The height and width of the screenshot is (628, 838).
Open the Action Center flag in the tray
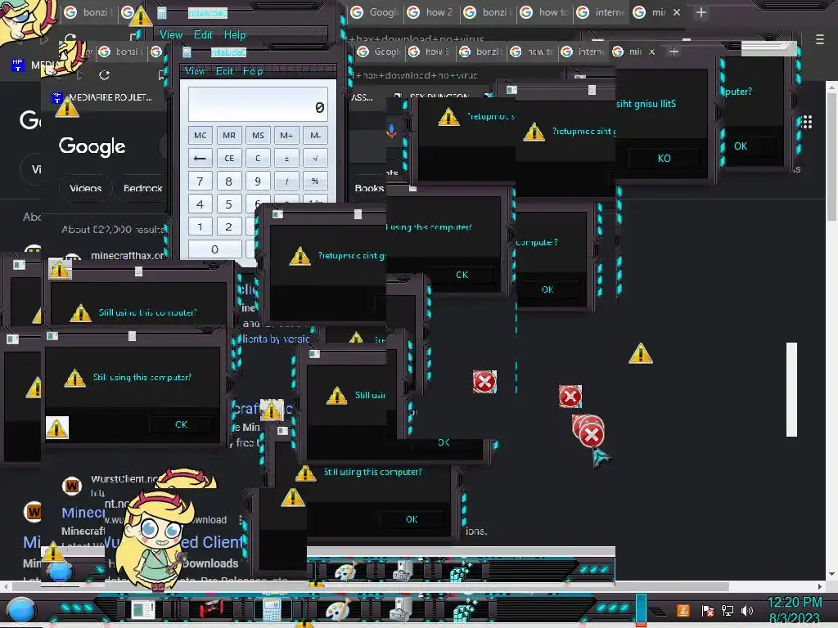[707, 610]
